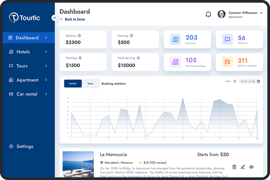Click the Tourfic logo

coord(25,18)
